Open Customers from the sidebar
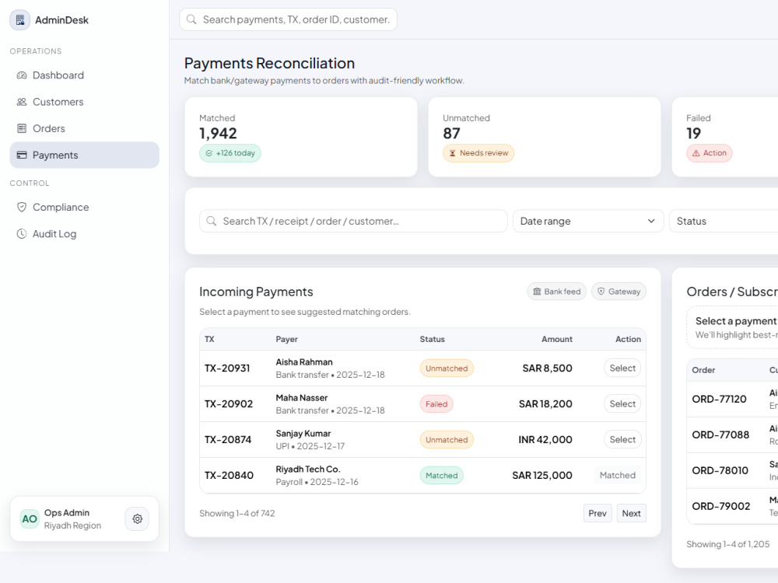Image resolution: width=778 pixels, height=583 pixels. (x=84, y=102)
